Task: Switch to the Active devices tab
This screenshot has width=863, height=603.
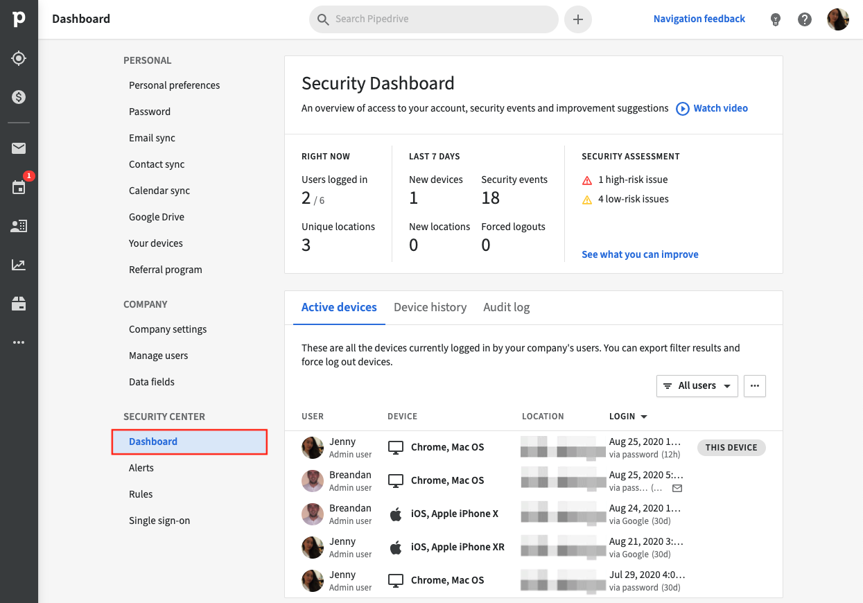Action: (339, 307)
